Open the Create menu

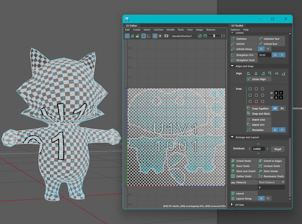click(136, 30)
